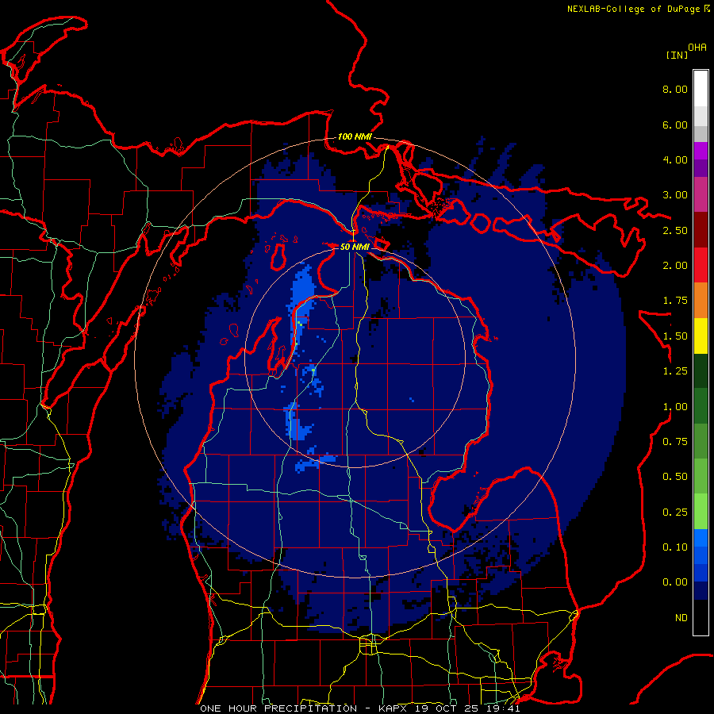
Task: Click the NEXLAB-College of DuPage label
Action: [633, 9]
